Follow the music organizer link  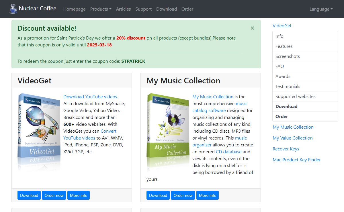tap(220, 141)
